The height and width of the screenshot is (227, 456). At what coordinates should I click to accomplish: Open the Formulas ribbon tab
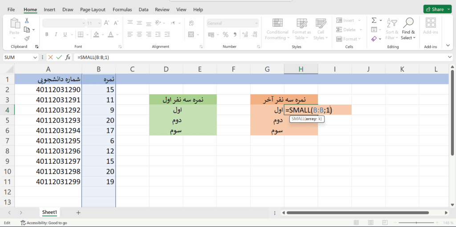tap(122, 9)
